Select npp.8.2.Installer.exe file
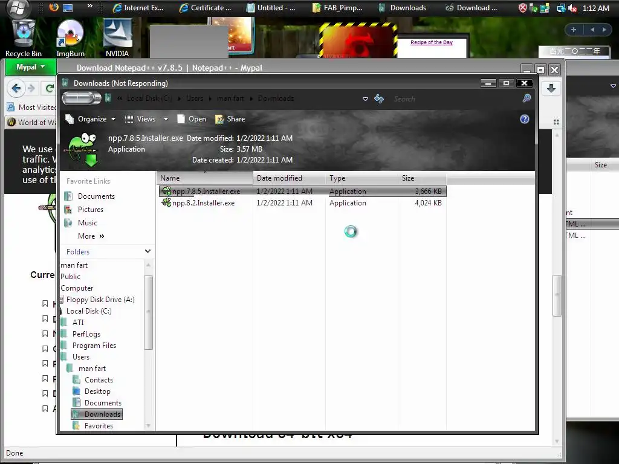This screenshot has height=464, width=619. pos(302,203)
